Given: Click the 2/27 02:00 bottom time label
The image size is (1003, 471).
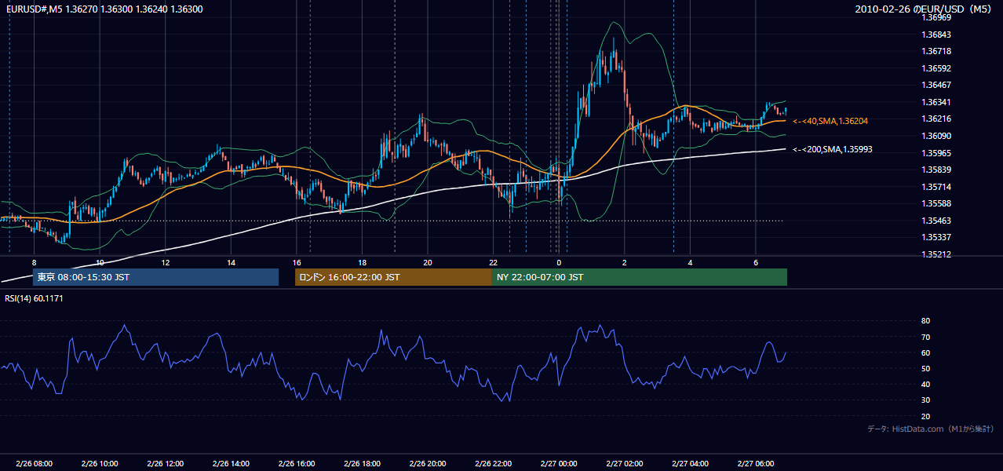Looking at the screenshot, I should (624, 464).
